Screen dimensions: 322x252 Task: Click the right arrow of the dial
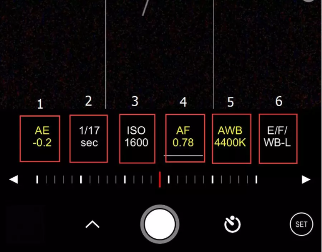(306, 179)
